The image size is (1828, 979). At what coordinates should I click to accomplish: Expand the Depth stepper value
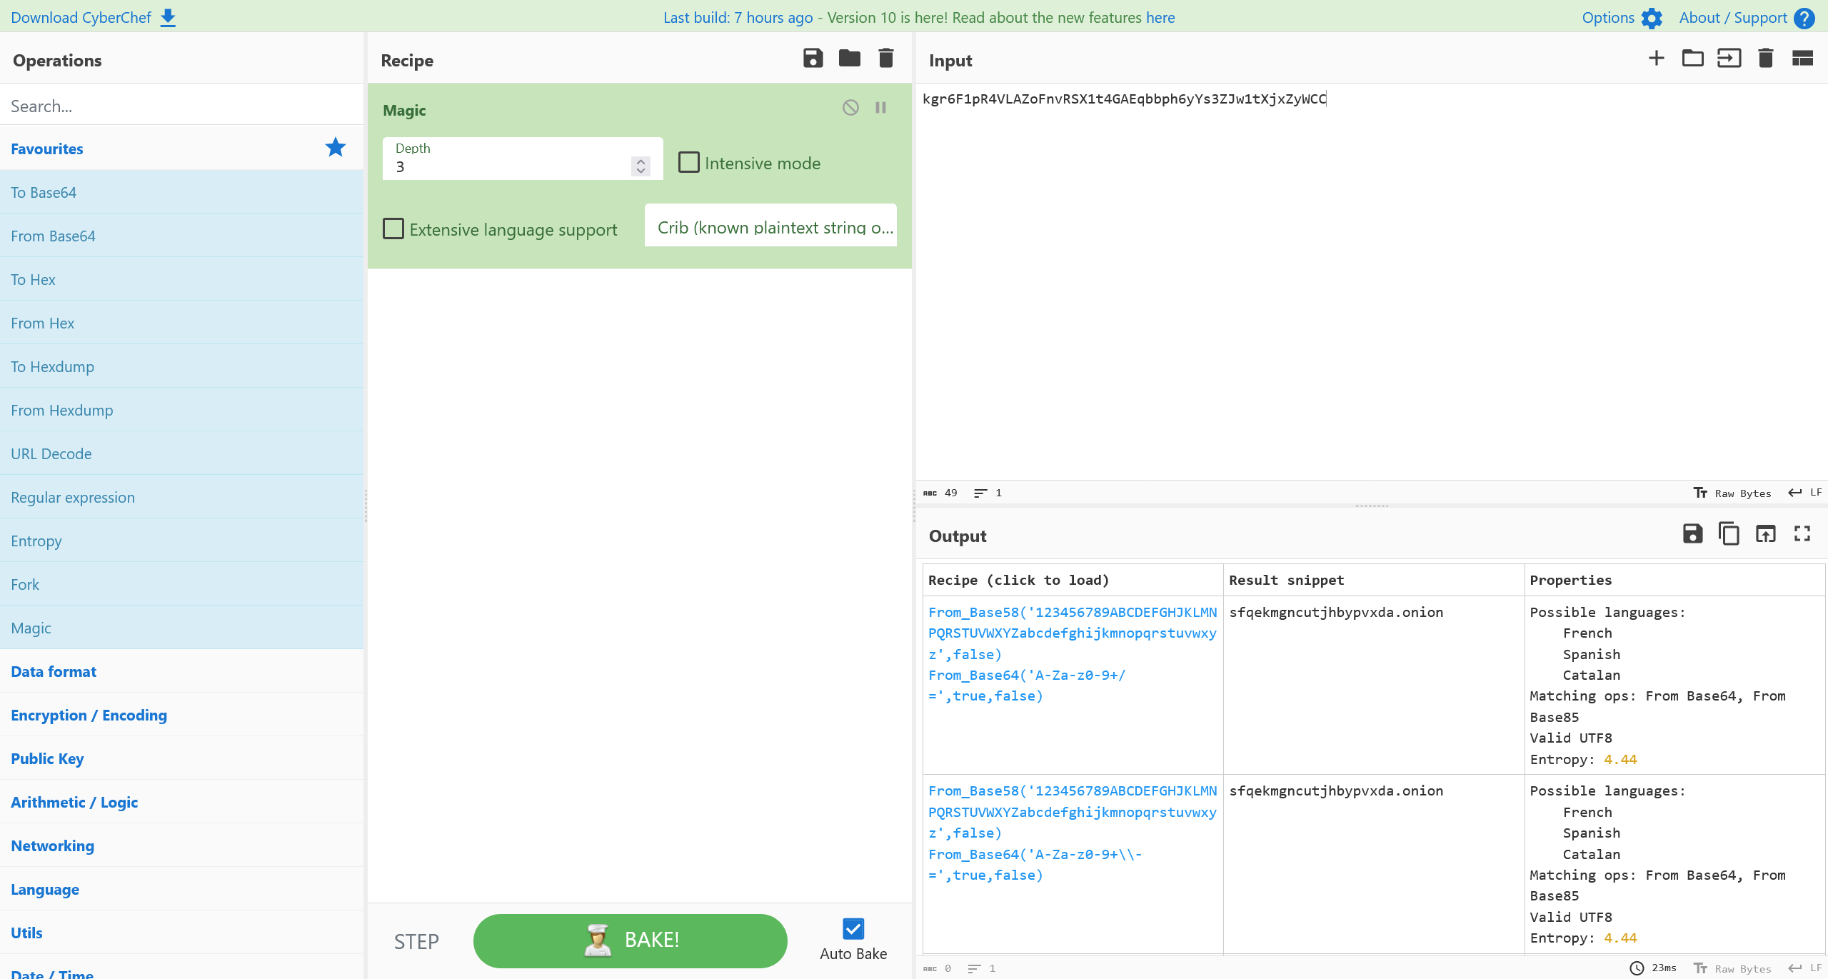point(641,159)
